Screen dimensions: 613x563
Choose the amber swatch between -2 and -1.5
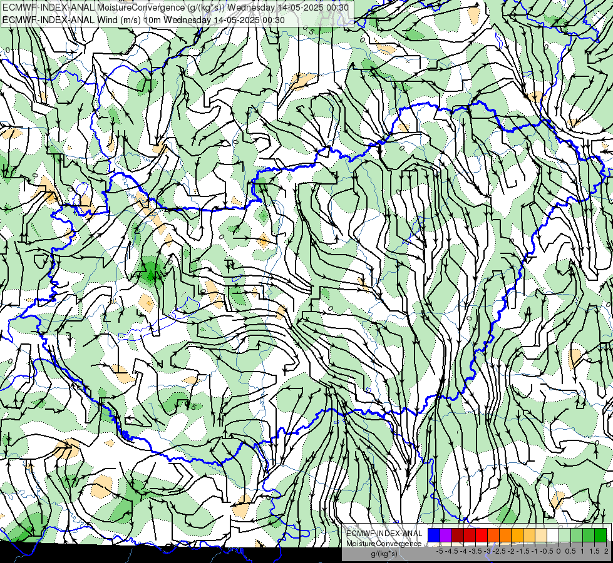point(517,535)
